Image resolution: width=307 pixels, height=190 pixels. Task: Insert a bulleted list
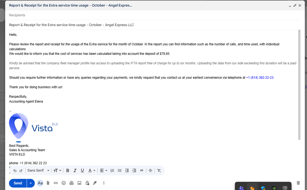(120, 170)
